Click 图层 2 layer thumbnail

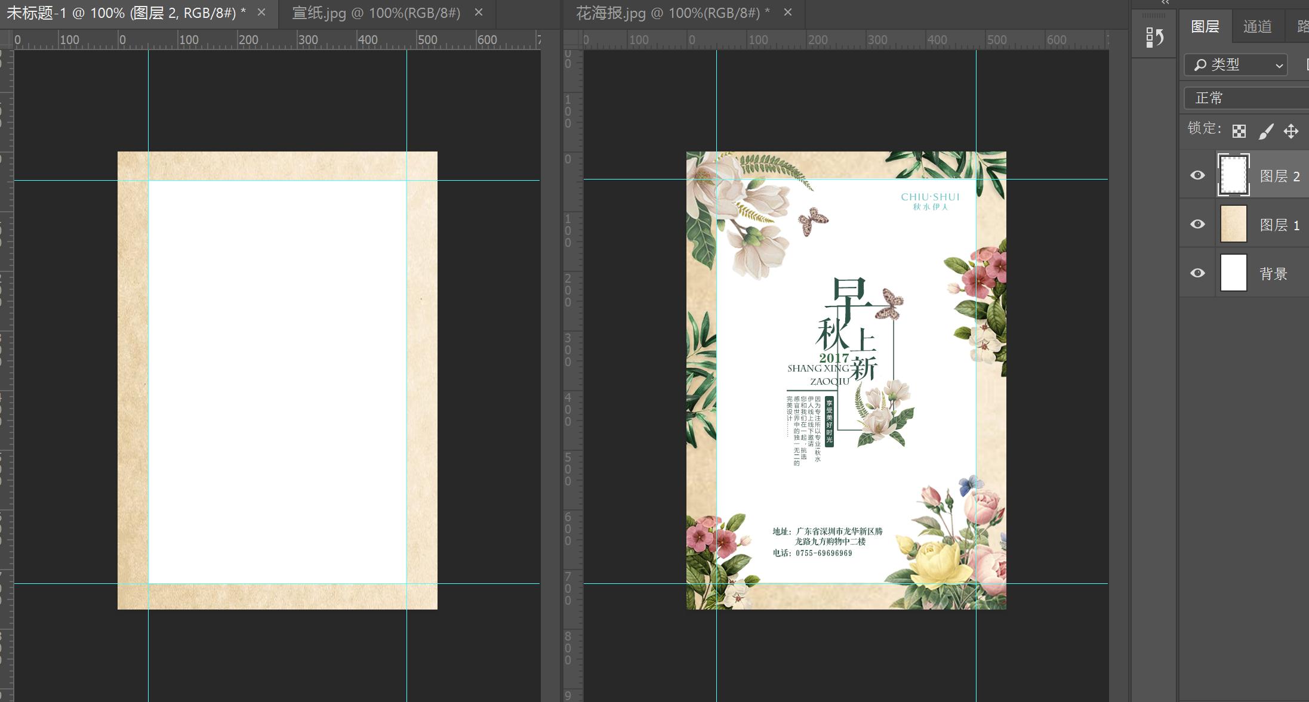coord(1234,175)
